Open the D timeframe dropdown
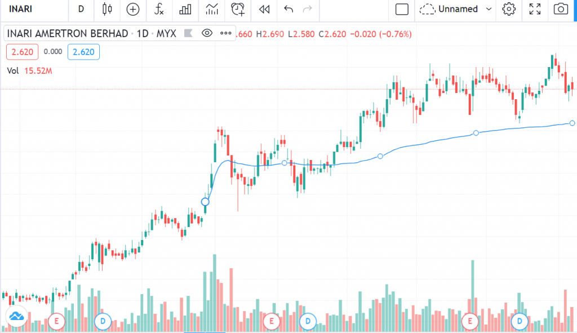The width and height of the screenshot is (577, 333). (81, 10)
